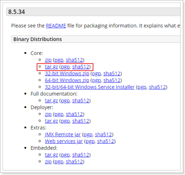Open pgp for JMX Remote jar
Viewport: 185px width, 175px height.
pos(88,135)
